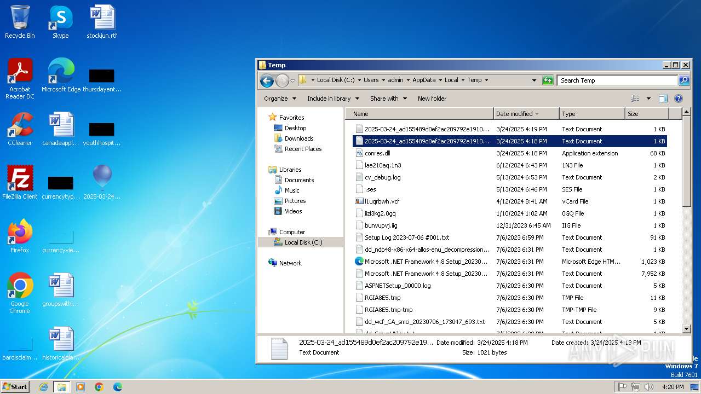701x394 pixels.
Task: Open recent pages dropdown beside Forward arrow
Action: click(292, 80)
